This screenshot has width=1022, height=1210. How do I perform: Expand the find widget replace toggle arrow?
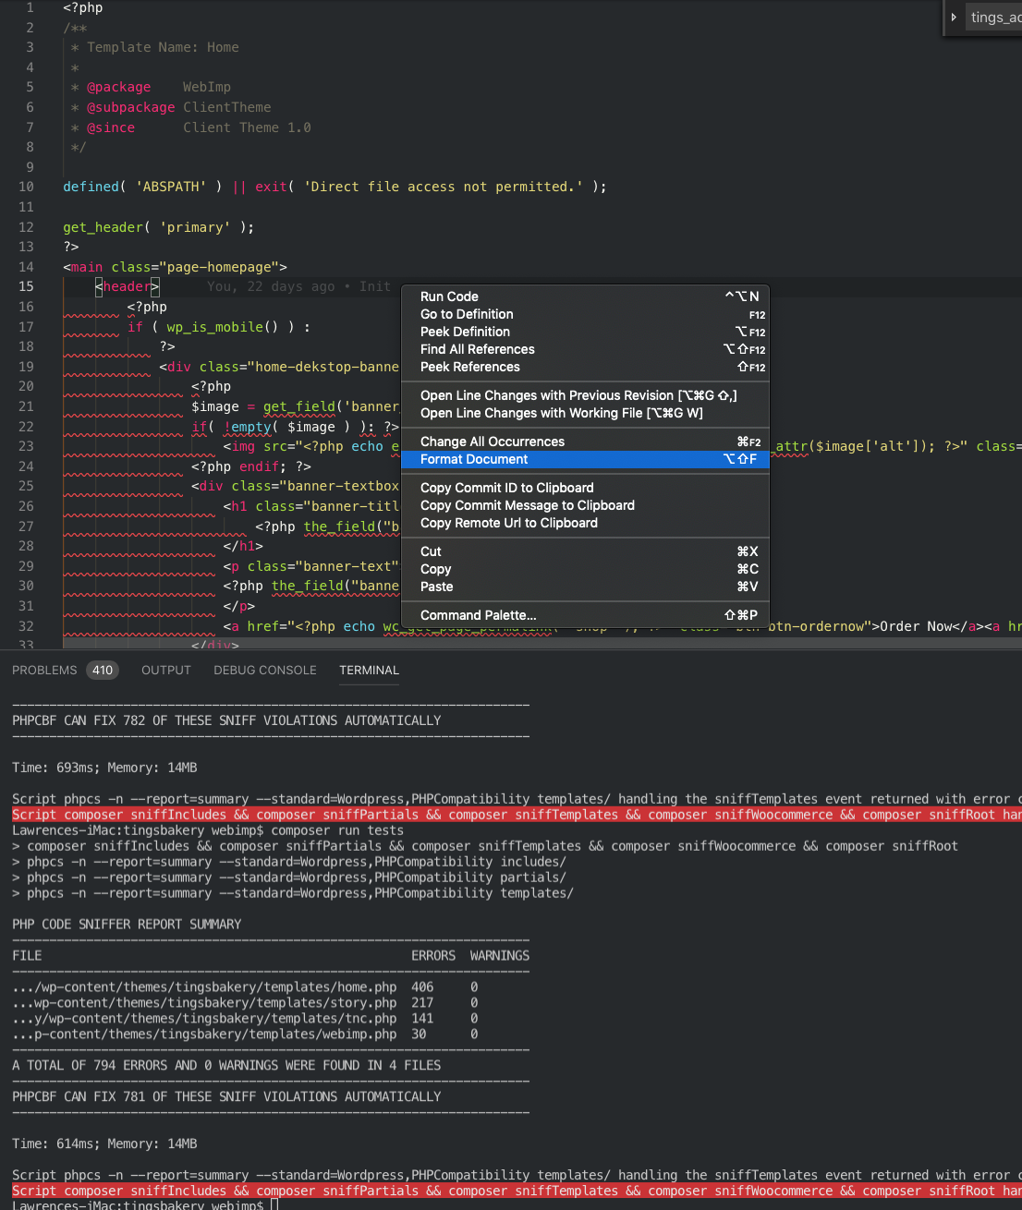[954, 17]
